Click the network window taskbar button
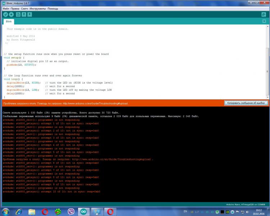Screen dimensions: 270x216 pos(97,212)
